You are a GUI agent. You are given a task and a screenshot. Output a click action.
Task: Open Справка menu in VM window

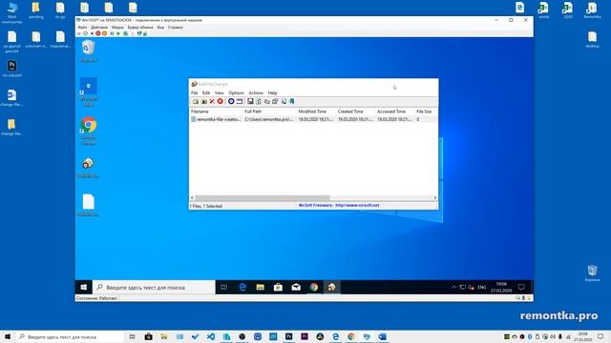(176, 28)
